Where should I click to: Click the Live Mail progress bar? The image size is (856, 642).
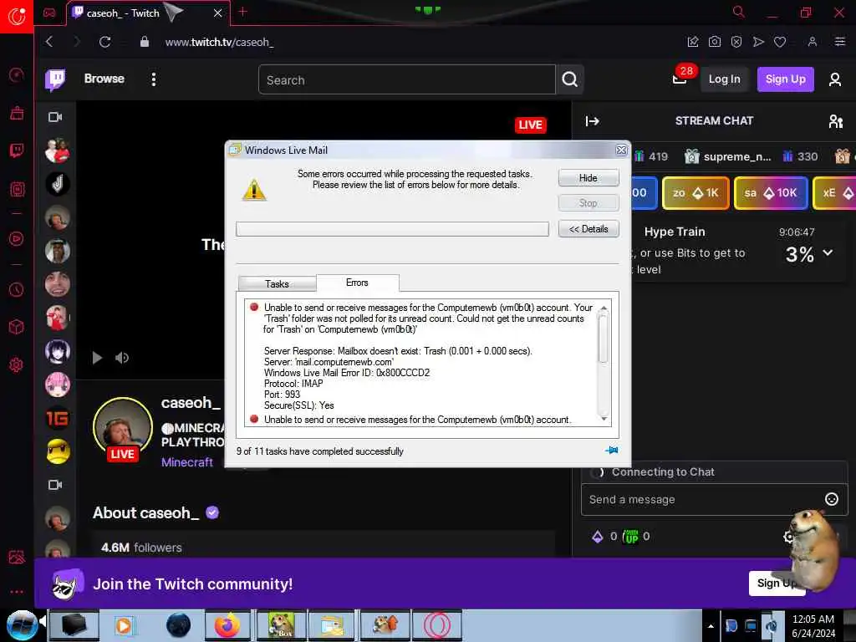393,229
